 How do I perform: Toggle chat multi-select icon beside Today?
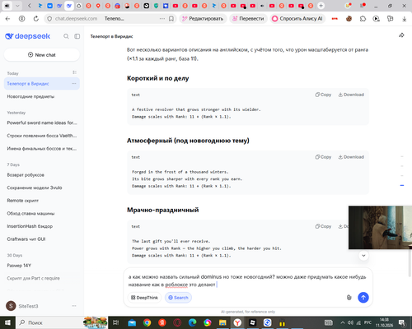74,72
